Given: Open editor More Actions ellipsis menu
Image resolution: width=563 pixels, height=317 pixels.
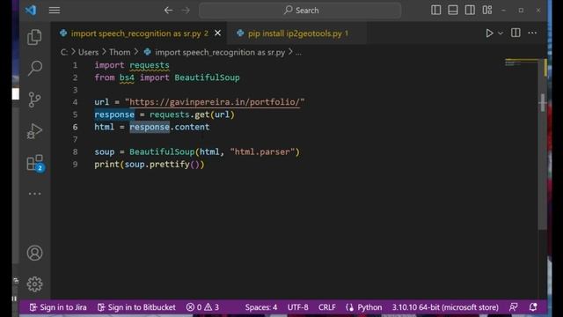Looking at the screenshot, I should [x=532, y=33].
